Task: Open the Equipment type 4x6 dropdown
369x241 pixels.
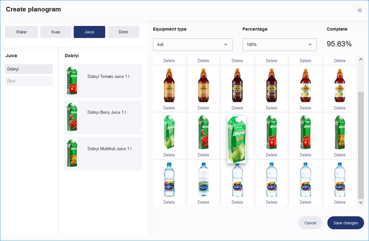Action: [x=193, y=45]
